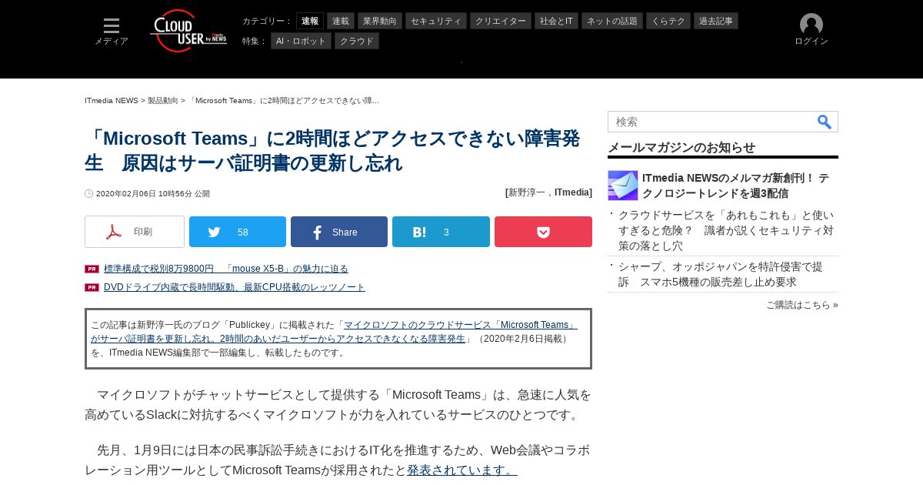Open the ITmedia NEWS メルマガ新創刊 headline
The height and width of the screenshot is (485, 923).
(736, 186)
